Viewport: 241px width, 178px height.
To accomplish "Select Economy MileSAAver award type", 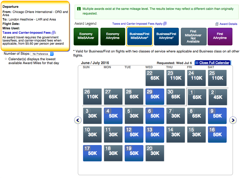I will (x=86, y=37).
